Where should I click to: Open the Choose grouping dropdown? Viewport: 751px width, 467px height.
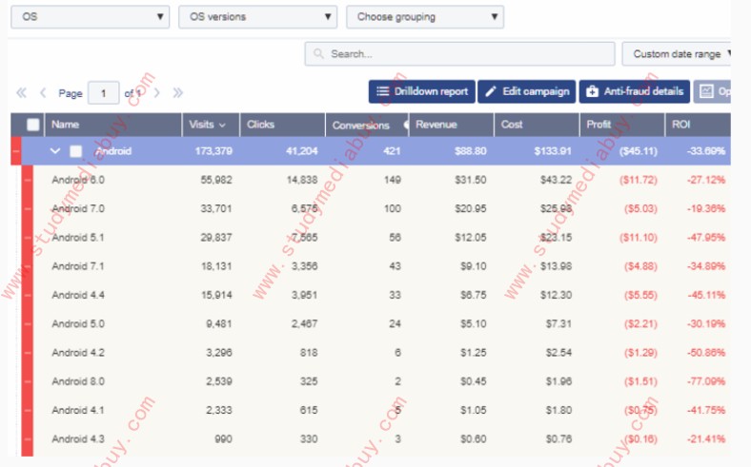(425, 17)
